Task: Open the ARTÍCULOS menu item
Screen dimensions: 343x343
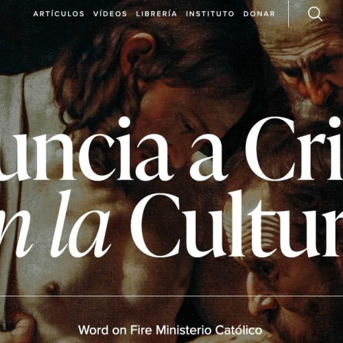Action: (59, 14)
